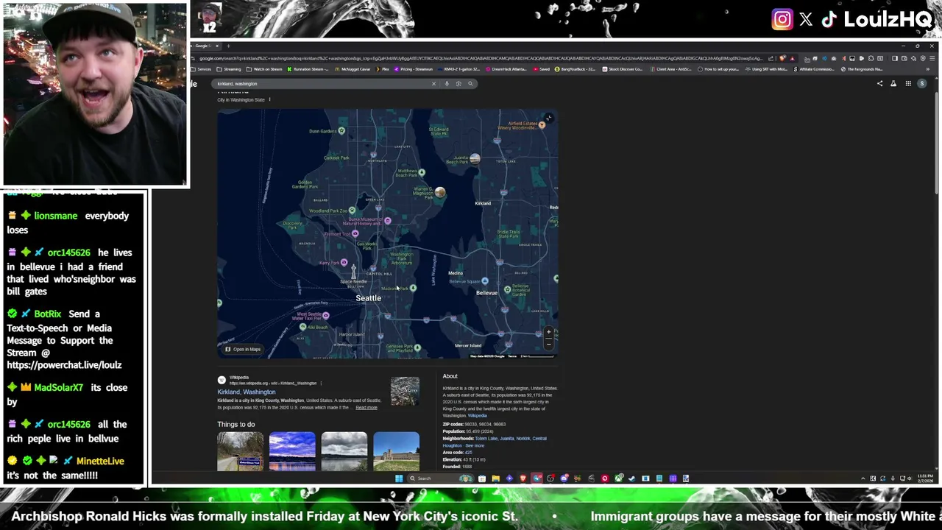Open the 425 area code link

coord(468,452)
